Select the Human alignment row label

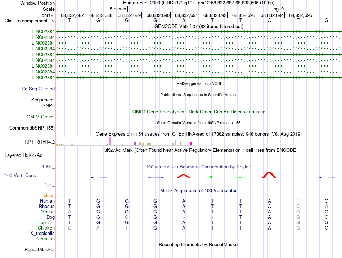(47, 201)
